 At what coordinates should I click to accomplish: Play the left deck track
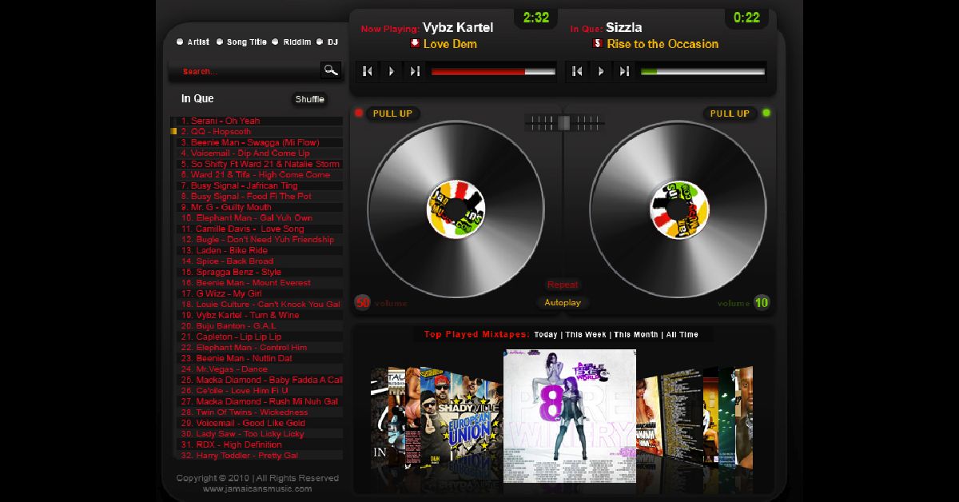(391, 71)
